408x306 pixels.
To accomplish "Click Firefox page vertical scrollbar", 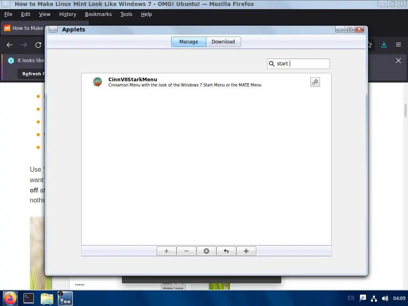I will (x=405, y=111).
